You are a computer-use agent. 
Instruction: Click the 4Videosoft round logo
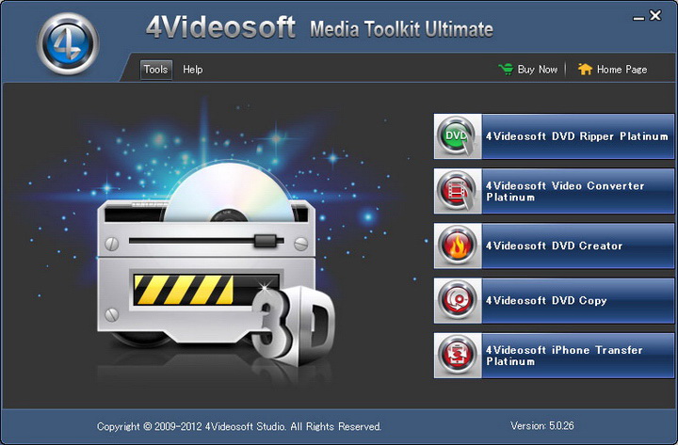(x=68, y=44)
